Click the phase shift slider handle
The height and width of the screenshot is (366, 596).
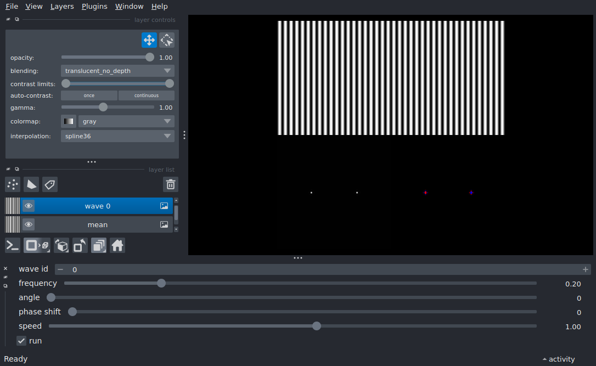coord(72,312)
